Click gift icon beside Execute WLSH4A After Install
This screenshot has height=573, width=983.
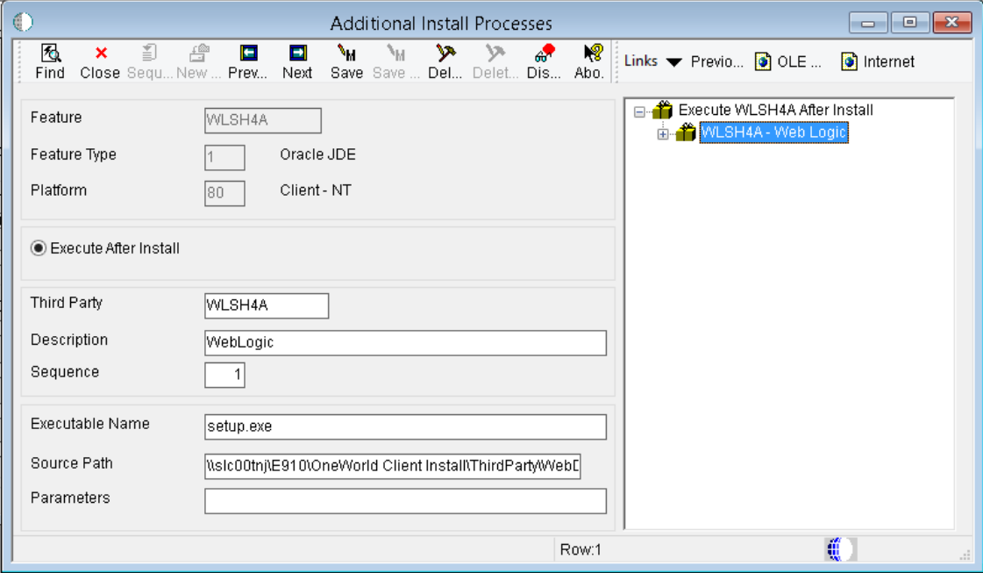662,110
